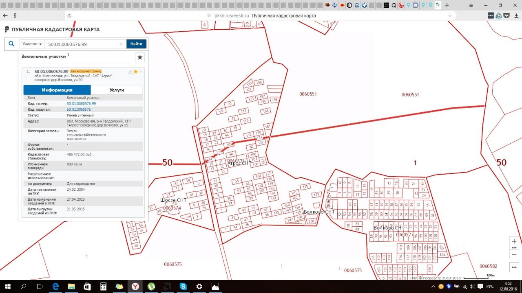This screenshot has height=293, width=522.
Task: Click the magnifier search icon in the search panel
Action: [x=11, y=44]
